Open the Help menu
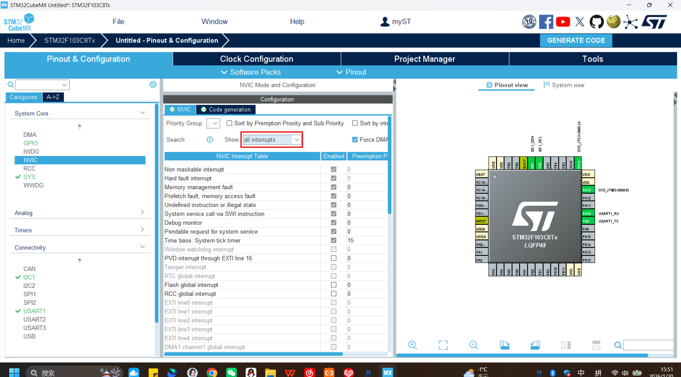The width and height of the screenshot is (681, 377). pyautogui.click(x=297, y=22)
